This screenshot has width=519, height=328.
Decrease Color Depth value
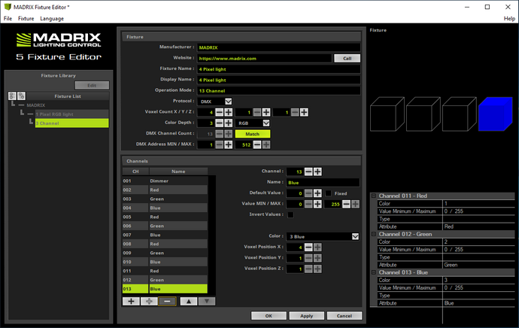click(220, 123)
